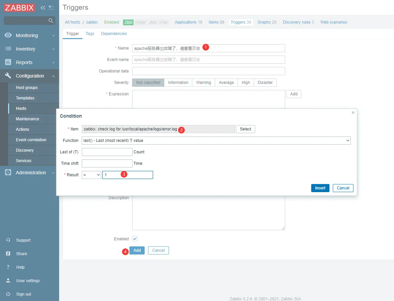Open Web scenarios link
This screenshot has width=394, height=301.
point(334,22)
